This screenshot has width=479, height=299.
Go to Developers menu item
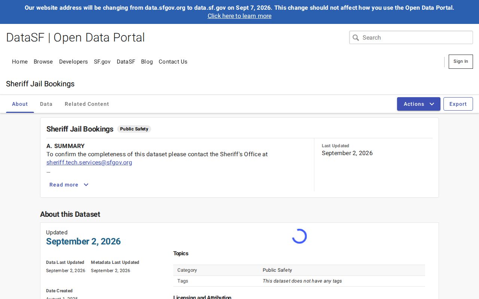[73, 62]
